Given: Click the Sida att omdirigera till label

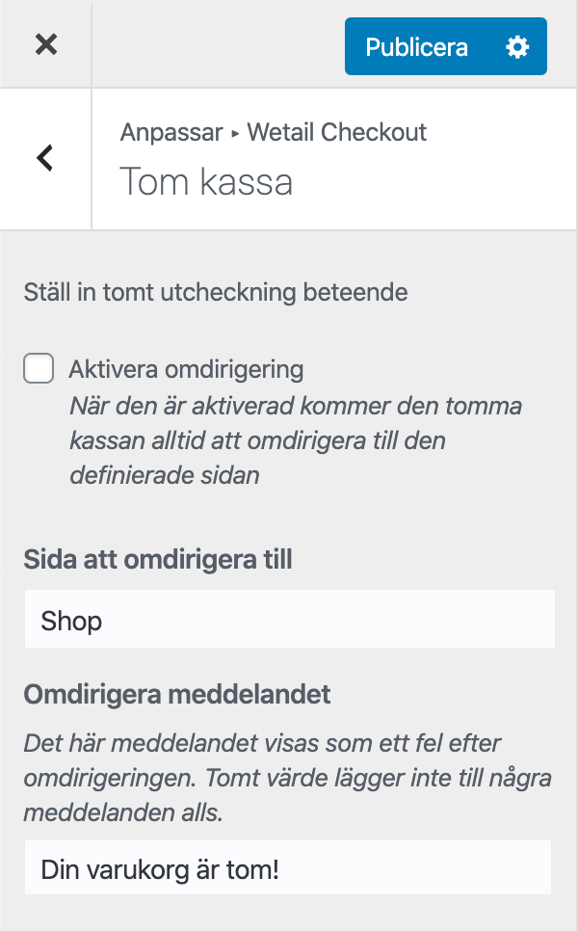Looking at the screenshot, I should pos(158,559).
